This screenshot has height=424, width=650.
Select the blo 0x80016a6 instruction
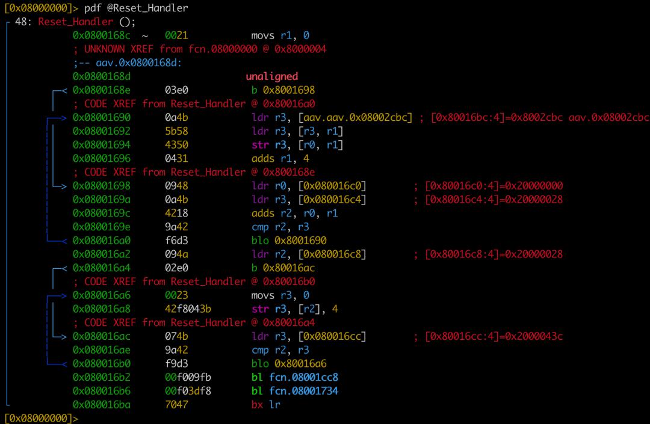[289, 363]
